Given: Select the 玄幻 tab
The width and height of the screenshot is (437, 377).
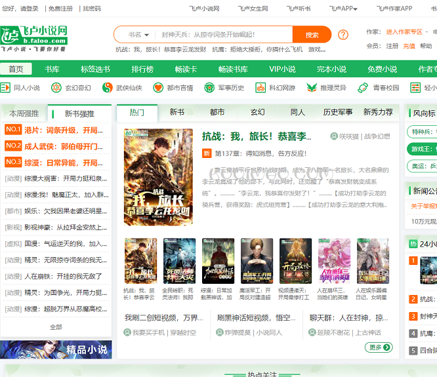Looking at the screenshot, I should pyautogui.click(x=257, y=112).
